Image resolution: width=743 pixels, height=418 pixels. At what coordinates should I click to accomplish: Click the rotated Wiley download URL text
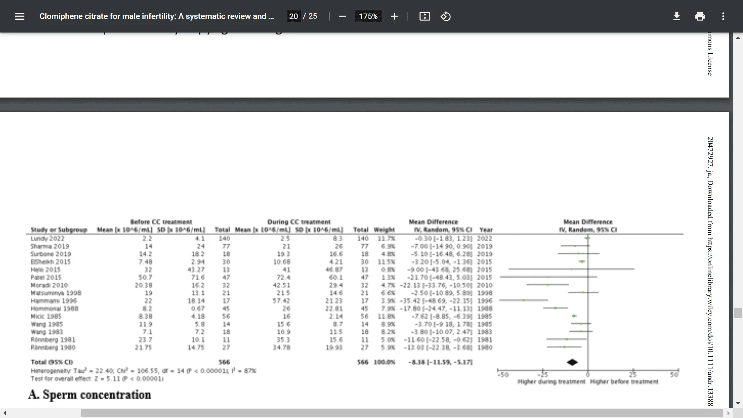point(710,271)
